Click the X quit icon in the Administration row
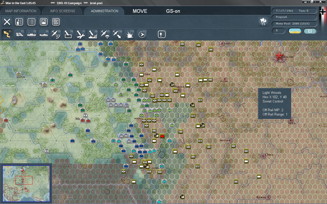Image resolution: width=327 pixels, height=204 pixels. (x=7, y=22)
